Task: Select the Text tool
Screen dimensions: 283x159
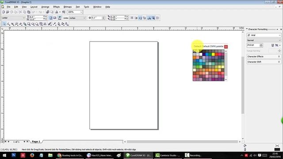Action: point(45,24)
